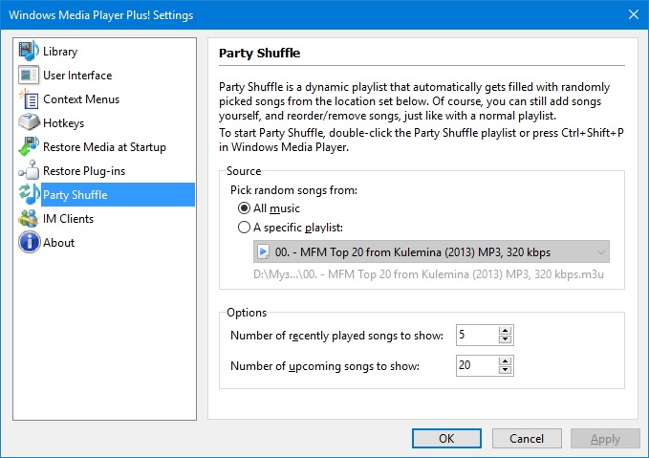
Task: Click the Party Shuffle heading
Action: [x=260, y=53]
